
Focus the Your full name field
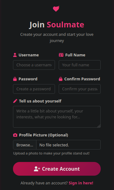[80, 65]
